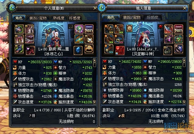The width and height of the screenshot is (194, 134).
Task: Click stats scroll down arrow in other info panel
Action: point(184,102)
